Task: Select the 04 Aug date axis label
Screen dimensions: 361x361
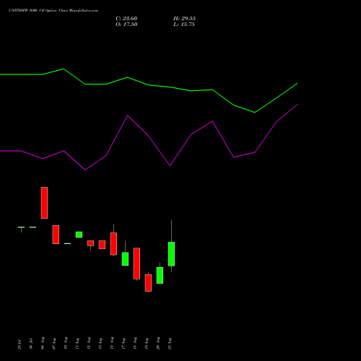Action: (x=43, y=344)
